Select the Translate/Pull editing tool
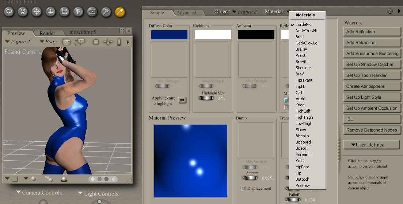This screenshot has height=204, width=403. pos(37,12)
